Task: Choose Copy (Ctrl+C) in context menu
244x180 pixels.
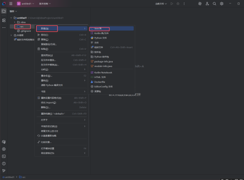Action: (x=61, y=40)
